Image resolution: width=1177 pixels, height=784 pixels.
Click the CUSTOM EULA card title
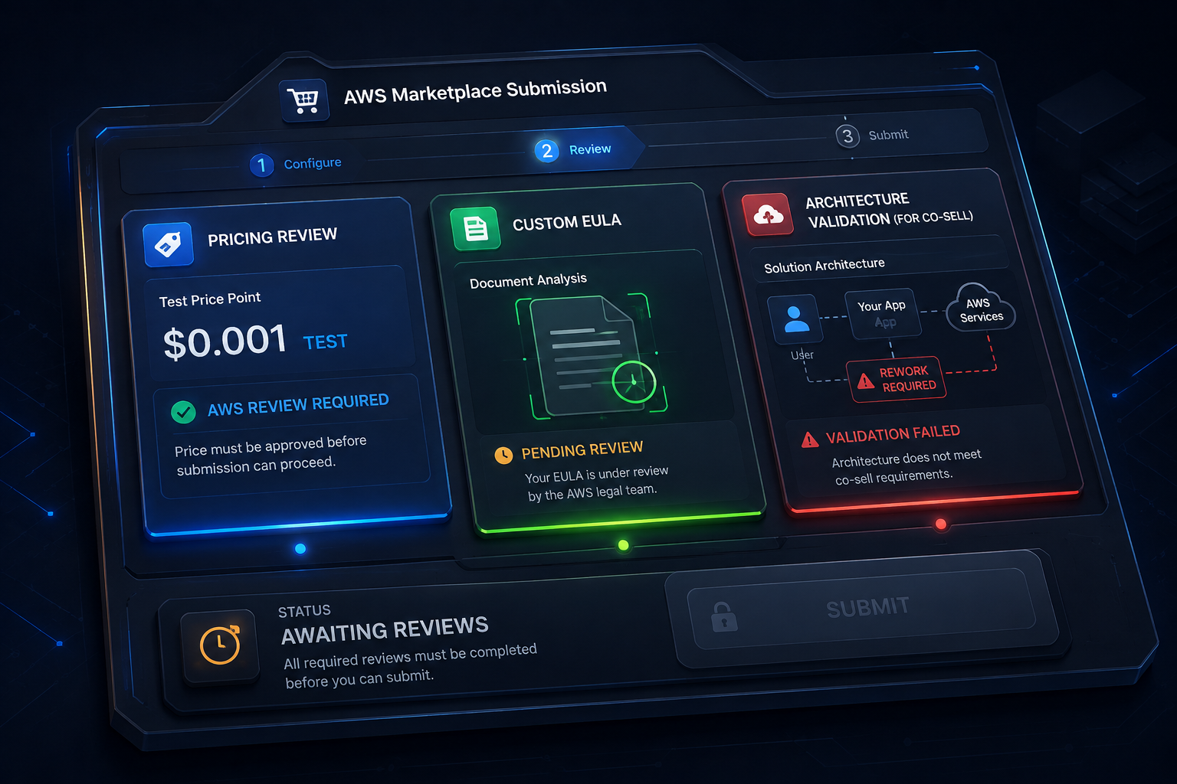point(567,223)
